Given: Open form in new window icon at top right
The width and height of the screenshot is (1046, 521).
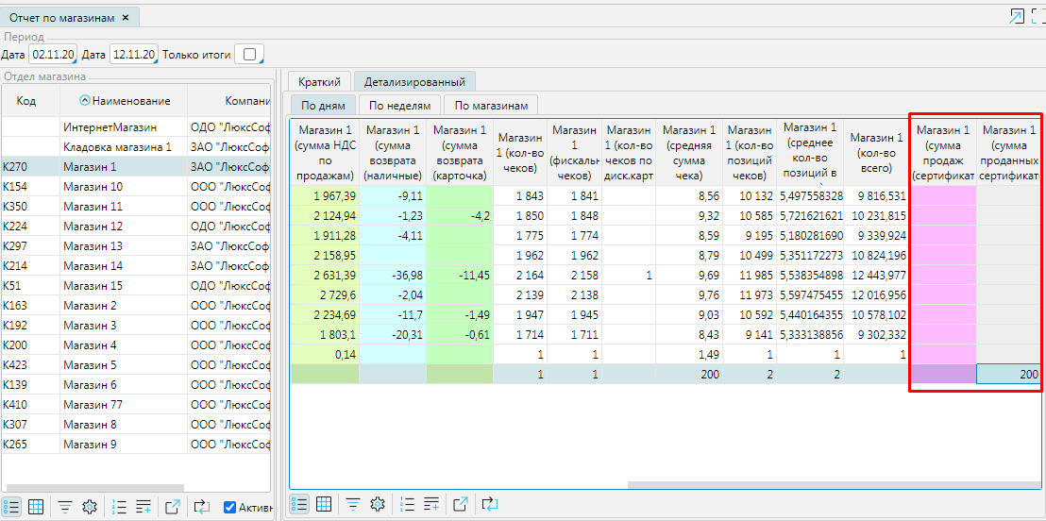Looking at the screenshot, I should [x=1017, y=16].
